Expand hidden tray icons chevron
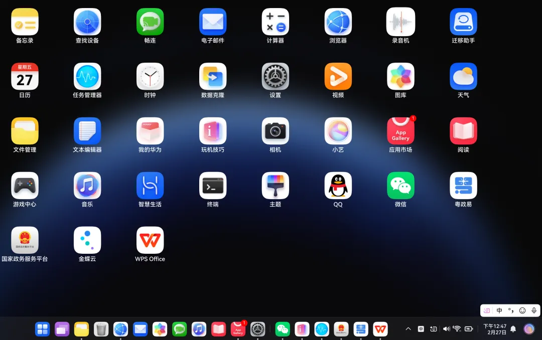Viewport: 542px width, 340px height. [x=408, y=329]
